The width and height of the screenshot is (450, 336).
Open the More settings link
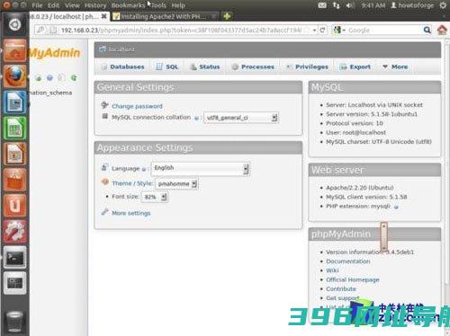pos(131,213)
